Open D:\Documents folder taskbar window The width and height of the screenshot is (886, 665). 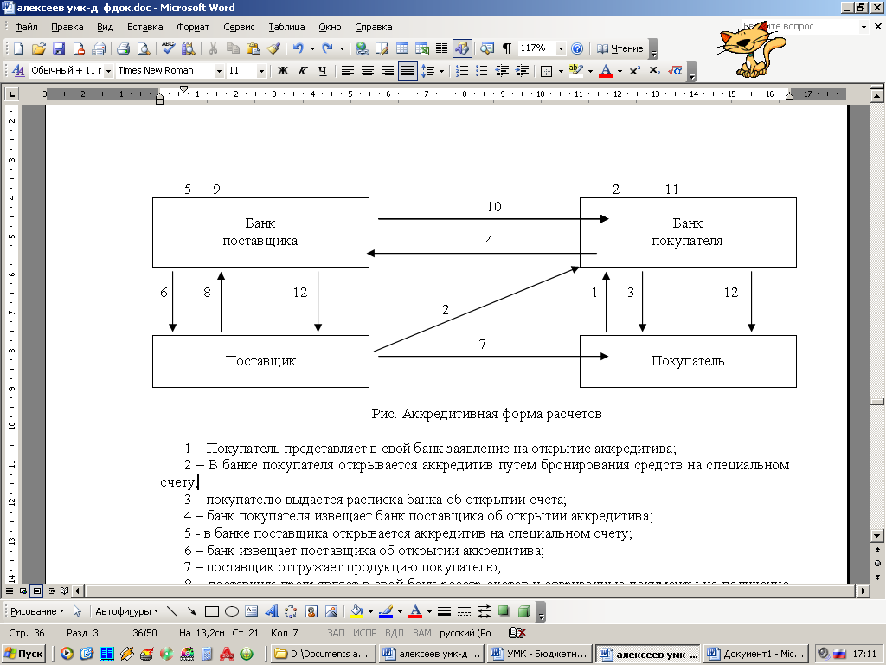point(323,654)
